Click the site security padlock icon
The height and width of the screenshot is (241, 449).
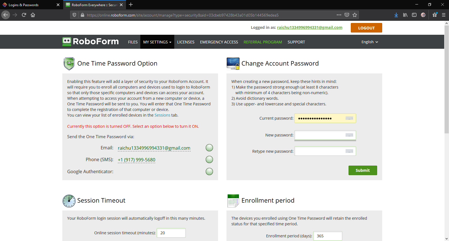(x=82, y=15)
